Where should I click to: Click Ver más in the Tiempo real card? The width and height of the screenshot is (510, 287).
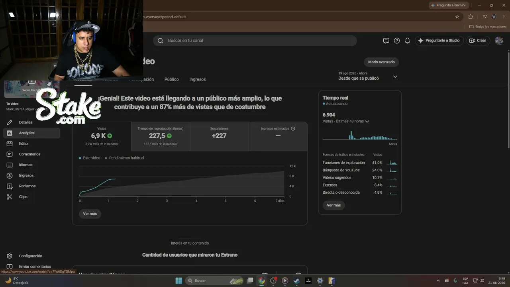[x=334, y=205]
